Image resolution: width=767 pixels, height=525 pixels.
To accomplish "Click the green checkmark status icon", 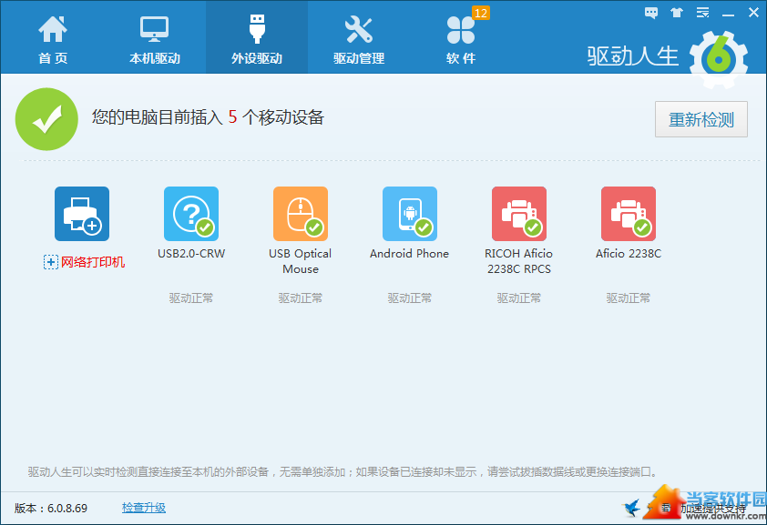I will 46,119.
